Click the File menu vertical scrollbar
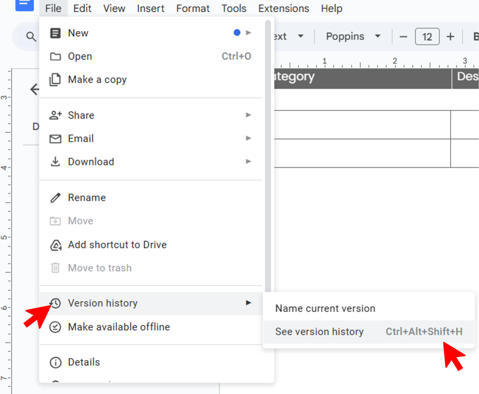This screenshot has height=394, width=479. coord(268,140)
